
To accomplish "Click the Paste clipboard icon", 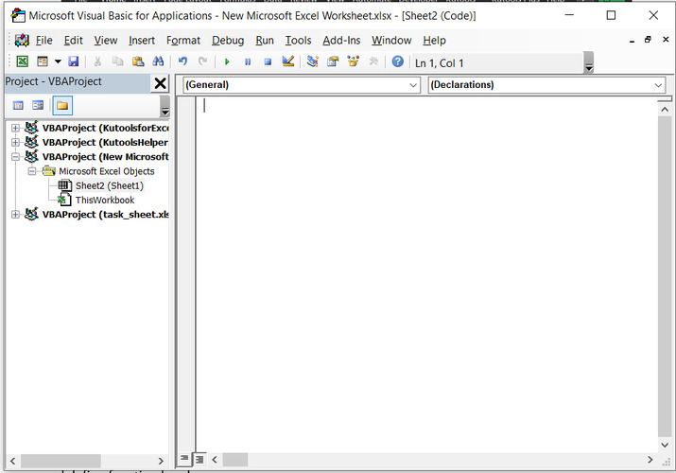I will coord(138,61).
